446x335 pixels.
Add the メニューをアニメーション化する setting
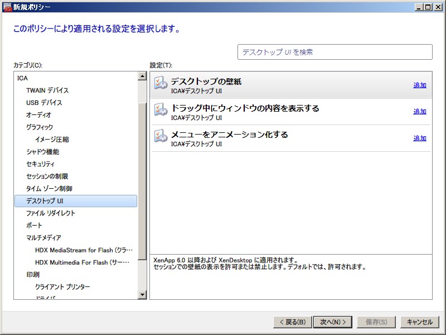click(x=419, y=138)
